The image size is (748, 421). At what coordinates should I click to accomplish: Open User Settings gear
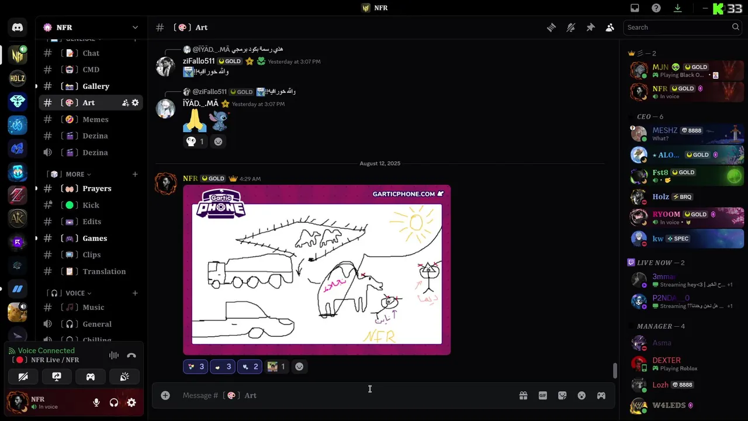pos(131,402)
